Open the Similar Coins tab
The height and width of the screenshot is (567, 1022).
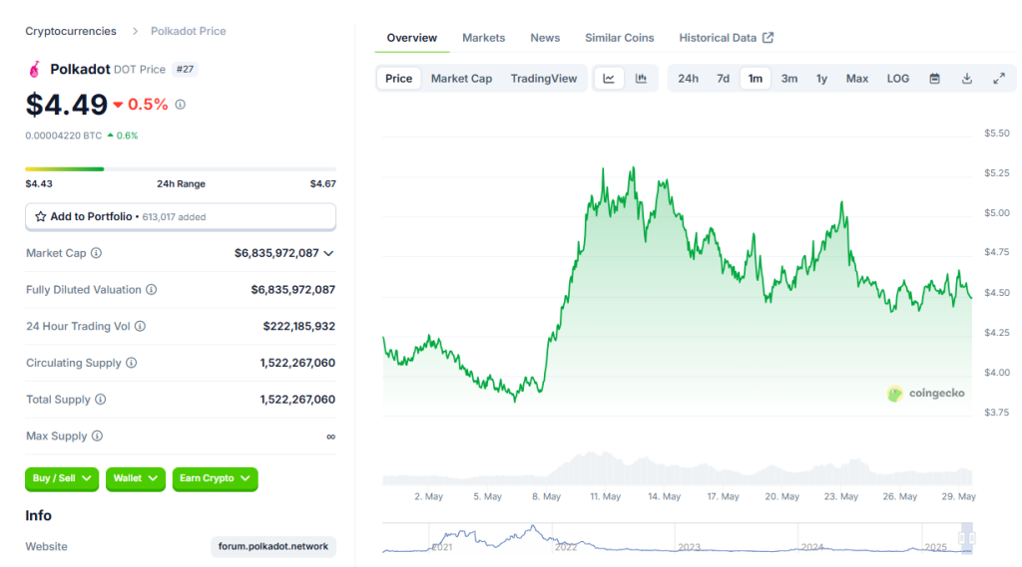point(619,38)
